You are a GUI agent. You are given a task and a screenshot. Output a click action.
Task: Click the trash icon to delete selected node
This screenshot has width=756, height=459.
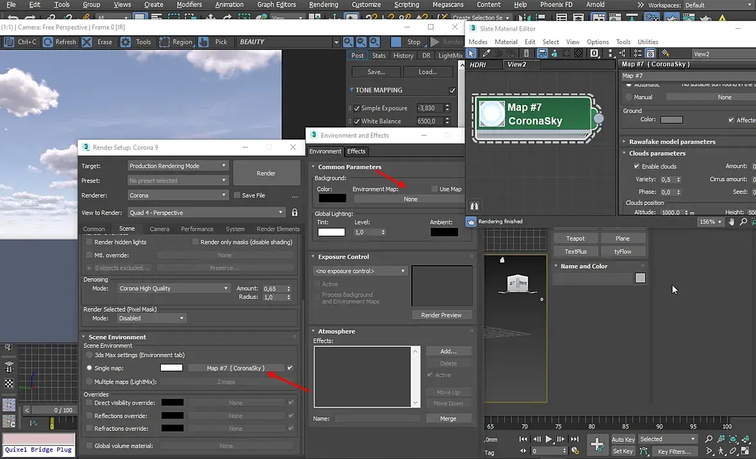tap(527, 54)
